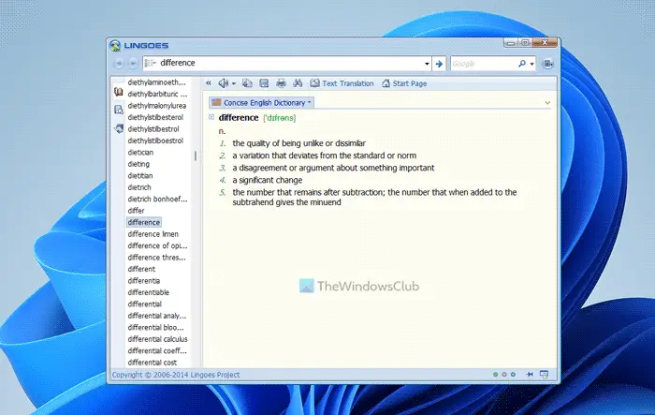The height and width of the screenshot is (415, 655).
Task: Click the Lingoes globe logo icon
Action: tap(115, 46)
